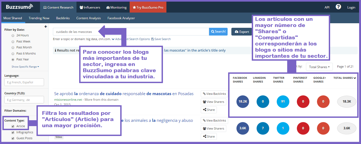Sort by the Total Shares column header
Screen dimensions: 361x144
[345, 78]
